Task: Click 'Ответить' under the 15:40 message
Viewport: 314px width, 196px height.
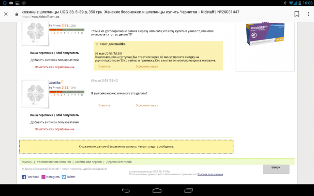Action: [105, 105]
